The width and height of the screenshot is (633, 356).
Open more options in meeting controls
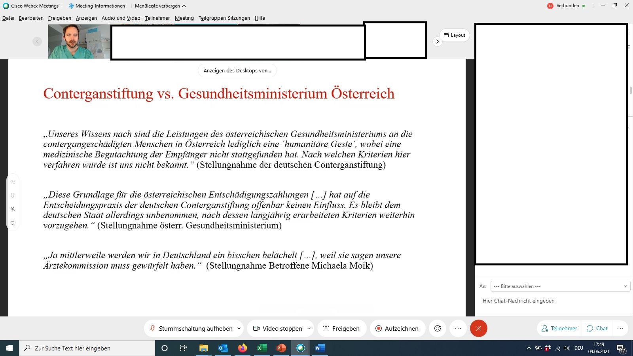458,328
